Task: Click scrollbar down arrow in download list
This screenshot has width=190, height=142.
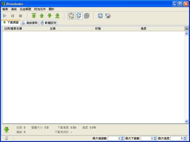Action: [x=187, y=121]
